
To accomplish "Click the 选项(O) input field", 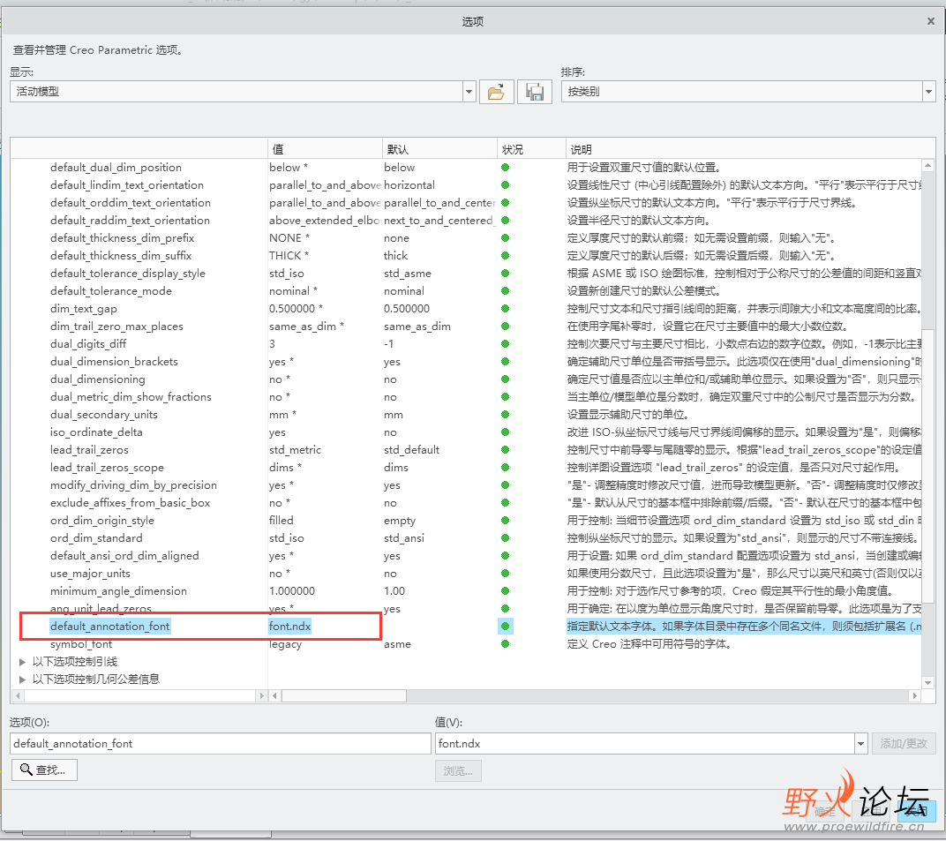I will (221, 744).
